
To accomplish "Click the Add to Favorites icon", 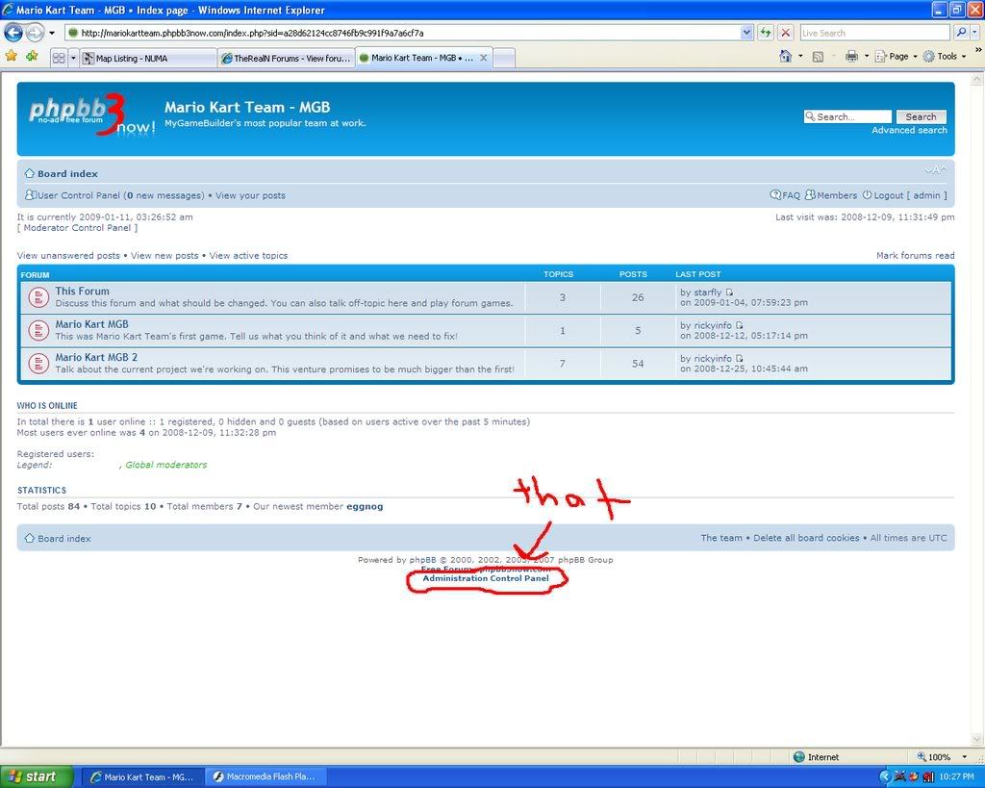I will (x=32, y=57).
